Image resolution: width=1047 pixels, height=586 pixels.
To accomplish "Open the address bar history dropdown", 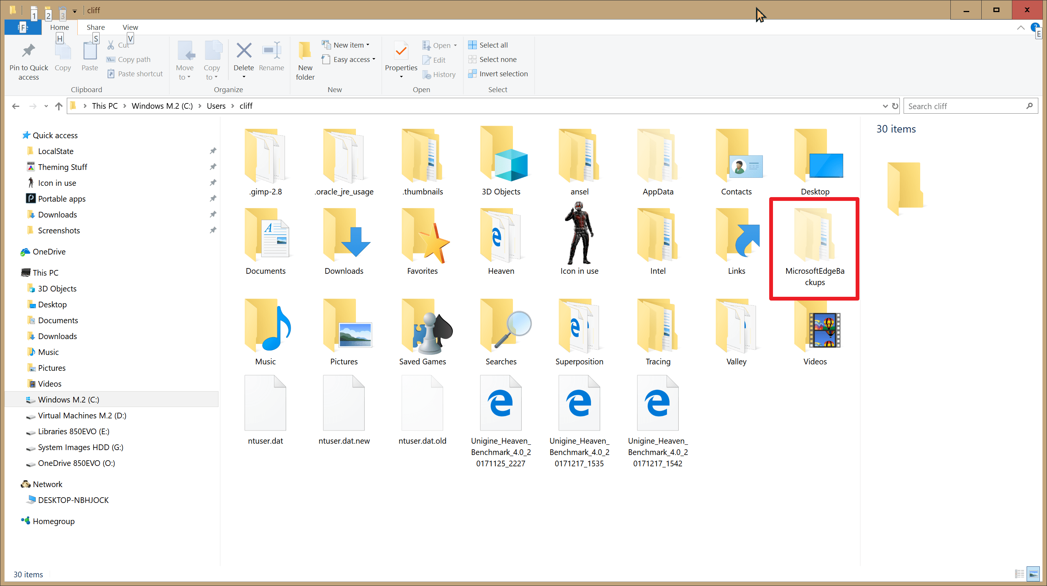I will pos(885,106).
